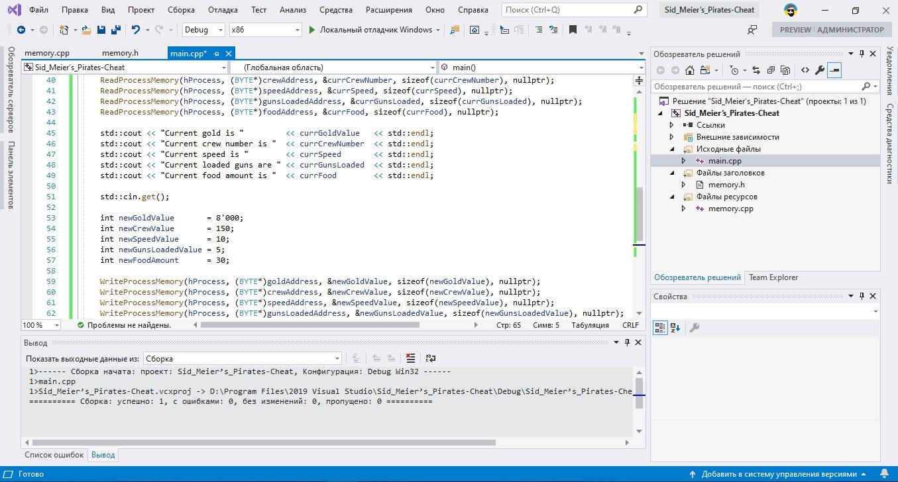Switch to the Список ошибок tab
This screenshot has width=898, height=482.
[54, 455]
